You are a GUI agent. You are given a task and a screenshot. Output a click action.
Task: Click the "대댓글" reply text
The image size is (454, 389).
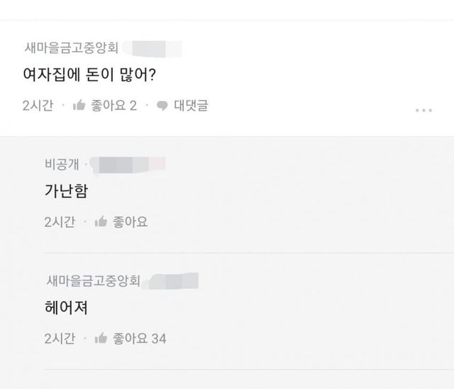[x=191, y=106]
